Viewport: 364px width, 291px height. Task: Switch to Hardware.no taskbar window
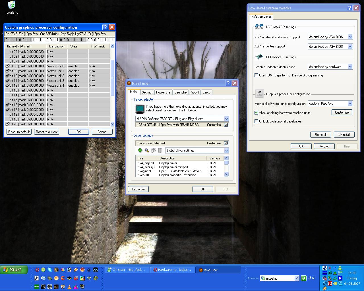pyautogui.click(x=173, y=270)
